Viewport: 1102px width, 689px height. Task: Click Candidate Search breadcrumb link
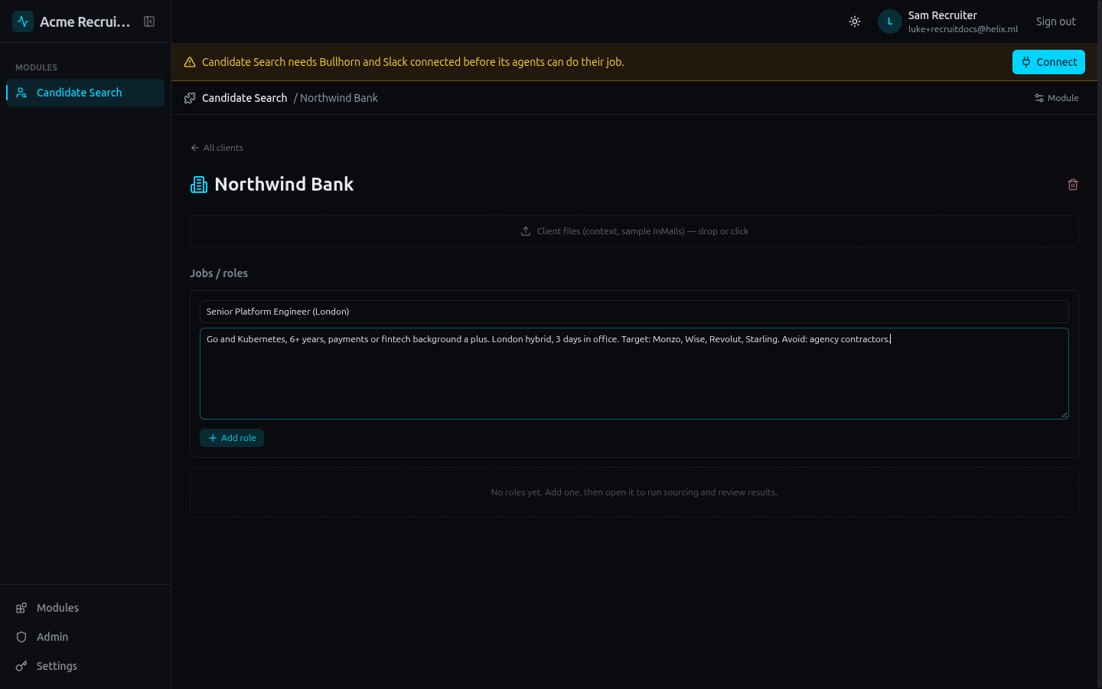pyautogui.click(x=244, y=98)
